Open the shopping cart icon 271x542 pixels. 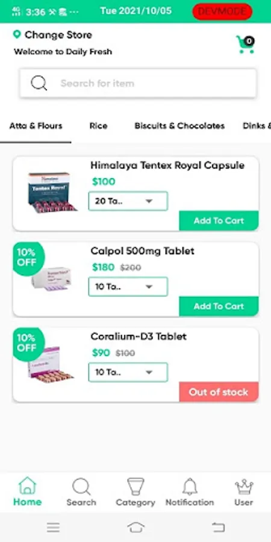(x=246, y=45)
